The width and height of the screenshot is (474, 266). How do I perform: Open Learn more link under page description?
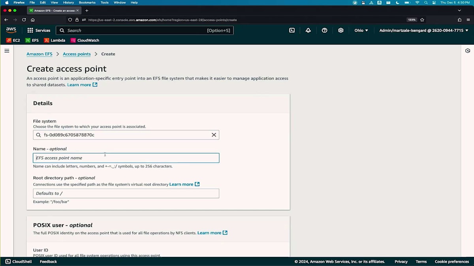(82, 85)
